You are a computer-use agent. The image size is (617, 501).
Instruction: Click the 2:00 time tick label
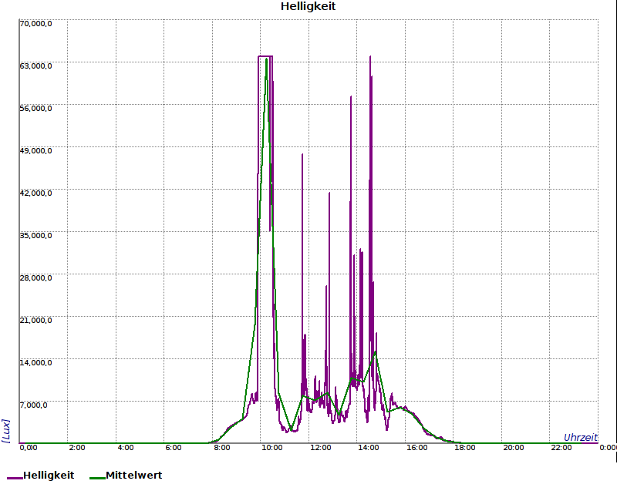click(76, 448)
